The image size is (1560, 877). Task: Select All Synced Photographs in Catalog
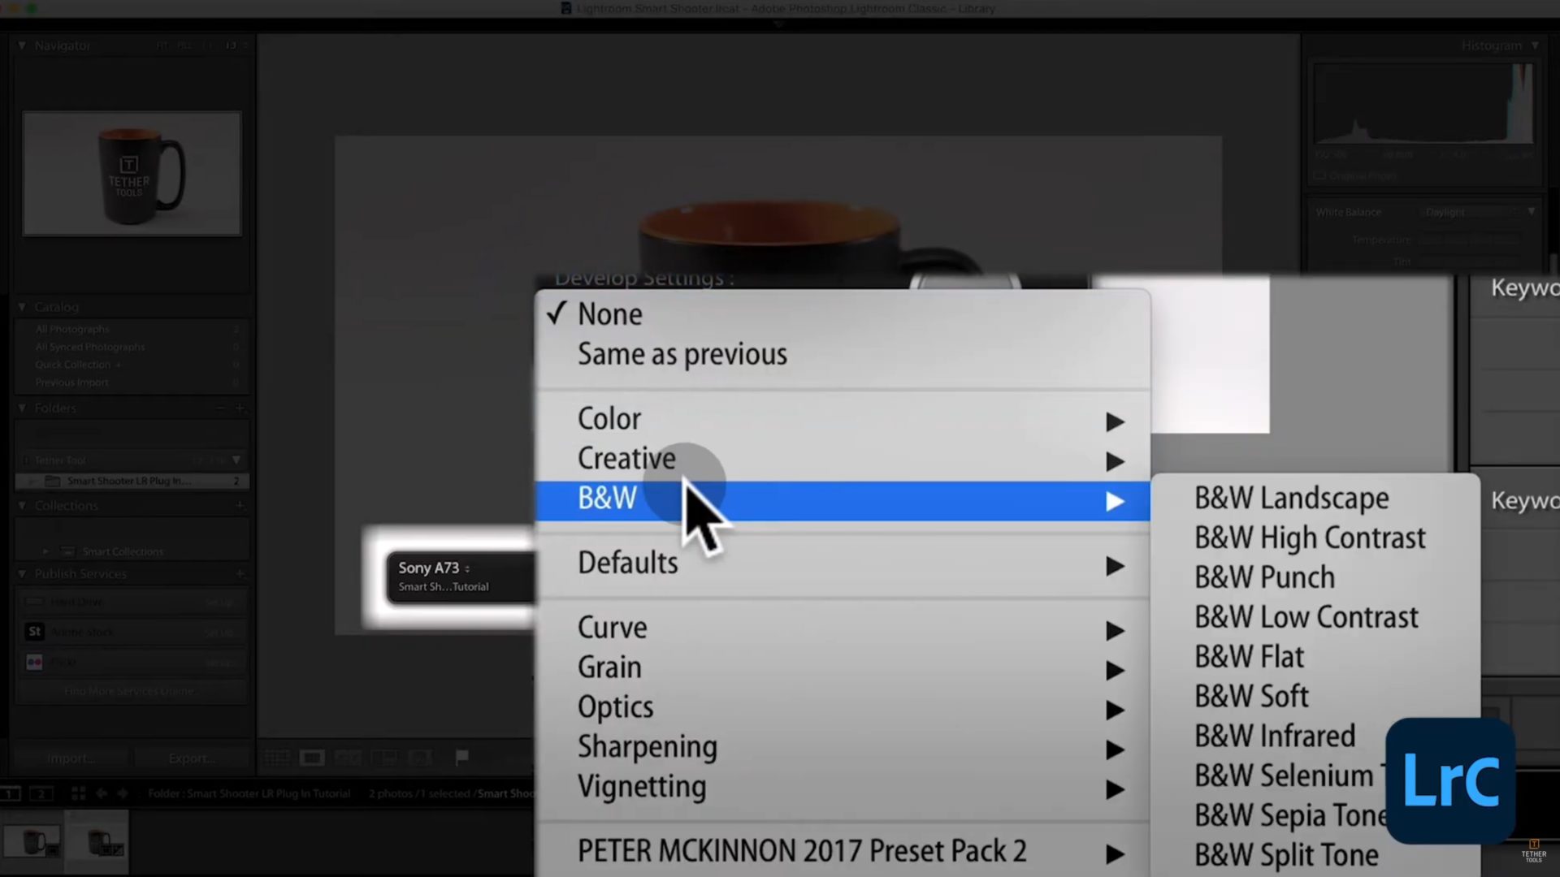tap(132, 347)
